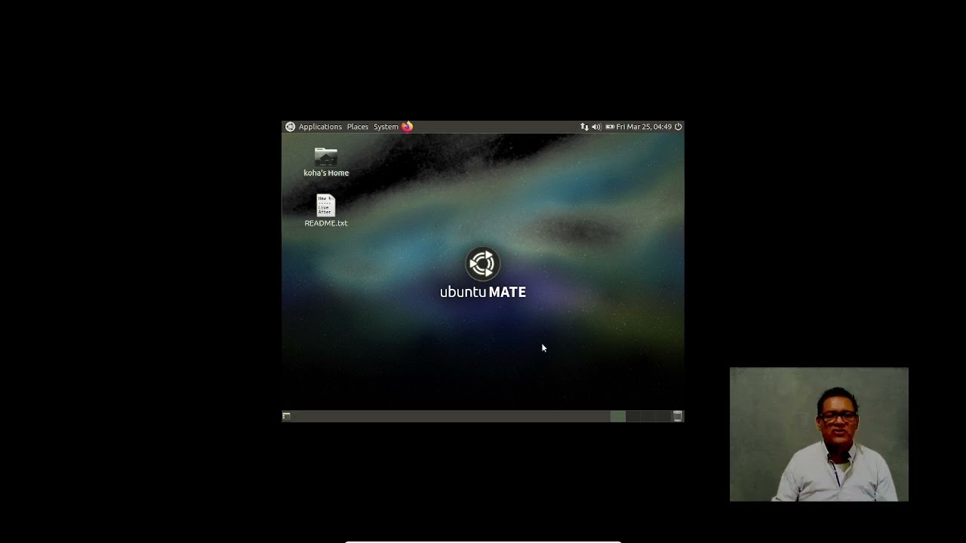Launch Firefox from the top panel
Image resolution: width=966 pixels, height=543 pixels.
(x=407, y=127)
